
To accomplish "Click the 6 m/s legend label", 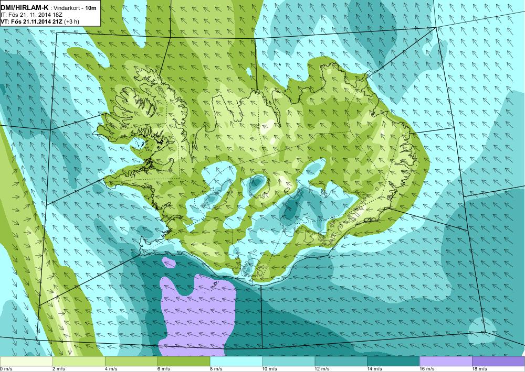I will point(163,369).
